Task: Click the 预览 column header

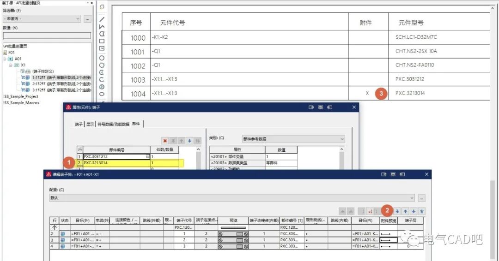Action: click(x=233, y=220)
